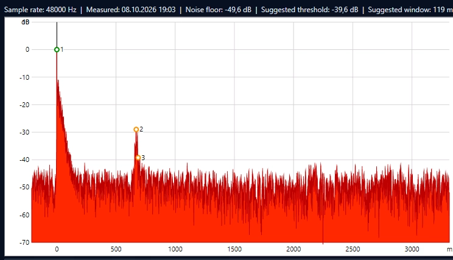Click the -60 dB y-axis label
The width and height of the screenshot is (453, 260).
(x=24, y=215)
